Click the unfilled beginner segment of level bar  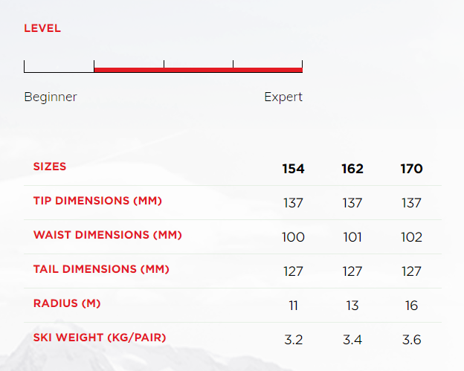click(59, 68)
